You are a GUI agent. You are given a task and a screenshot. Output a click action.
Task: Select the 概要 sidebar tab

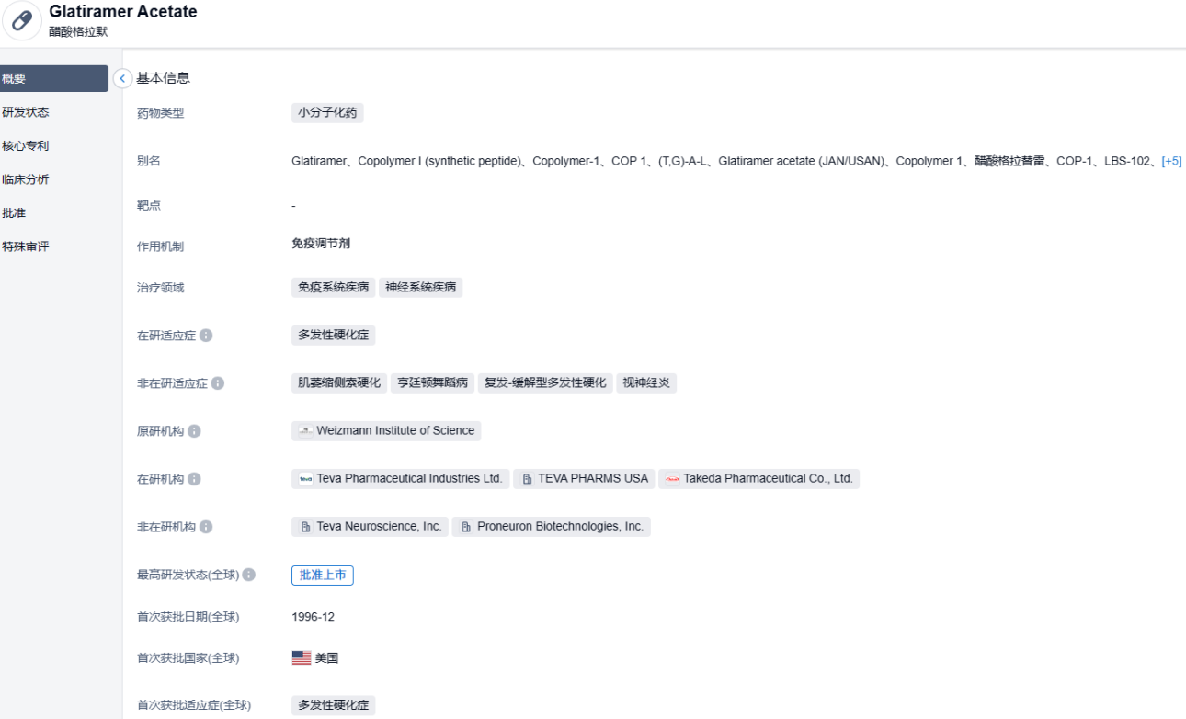click(53, 79)
